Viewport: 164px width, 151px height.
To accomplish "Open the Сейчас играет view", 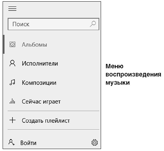I will click(x=52, y=101).
